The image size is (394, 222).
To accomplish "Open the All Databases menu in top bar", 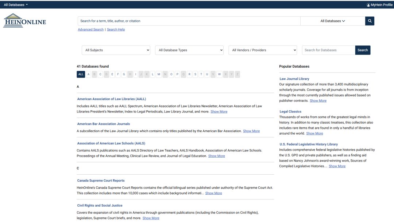I will click(16, 5).
